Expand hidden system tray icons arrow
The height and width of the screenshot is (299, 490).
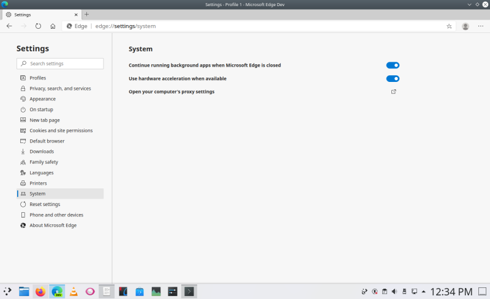pyautogui.click(x=423, y=292)
